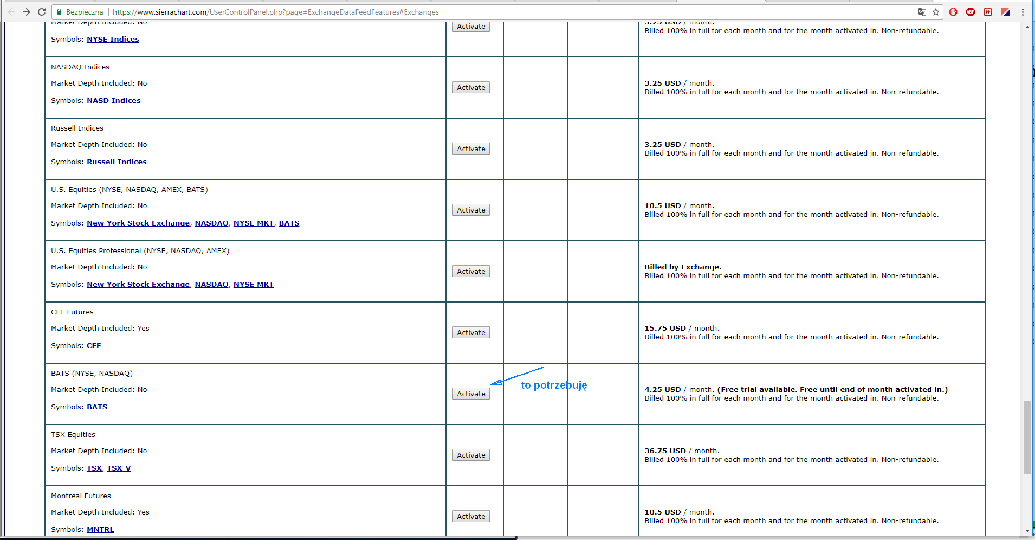1035x540 pixels.
Task: Click the 'NASDAQ Indices' row title
Action: tap(80, 67)
